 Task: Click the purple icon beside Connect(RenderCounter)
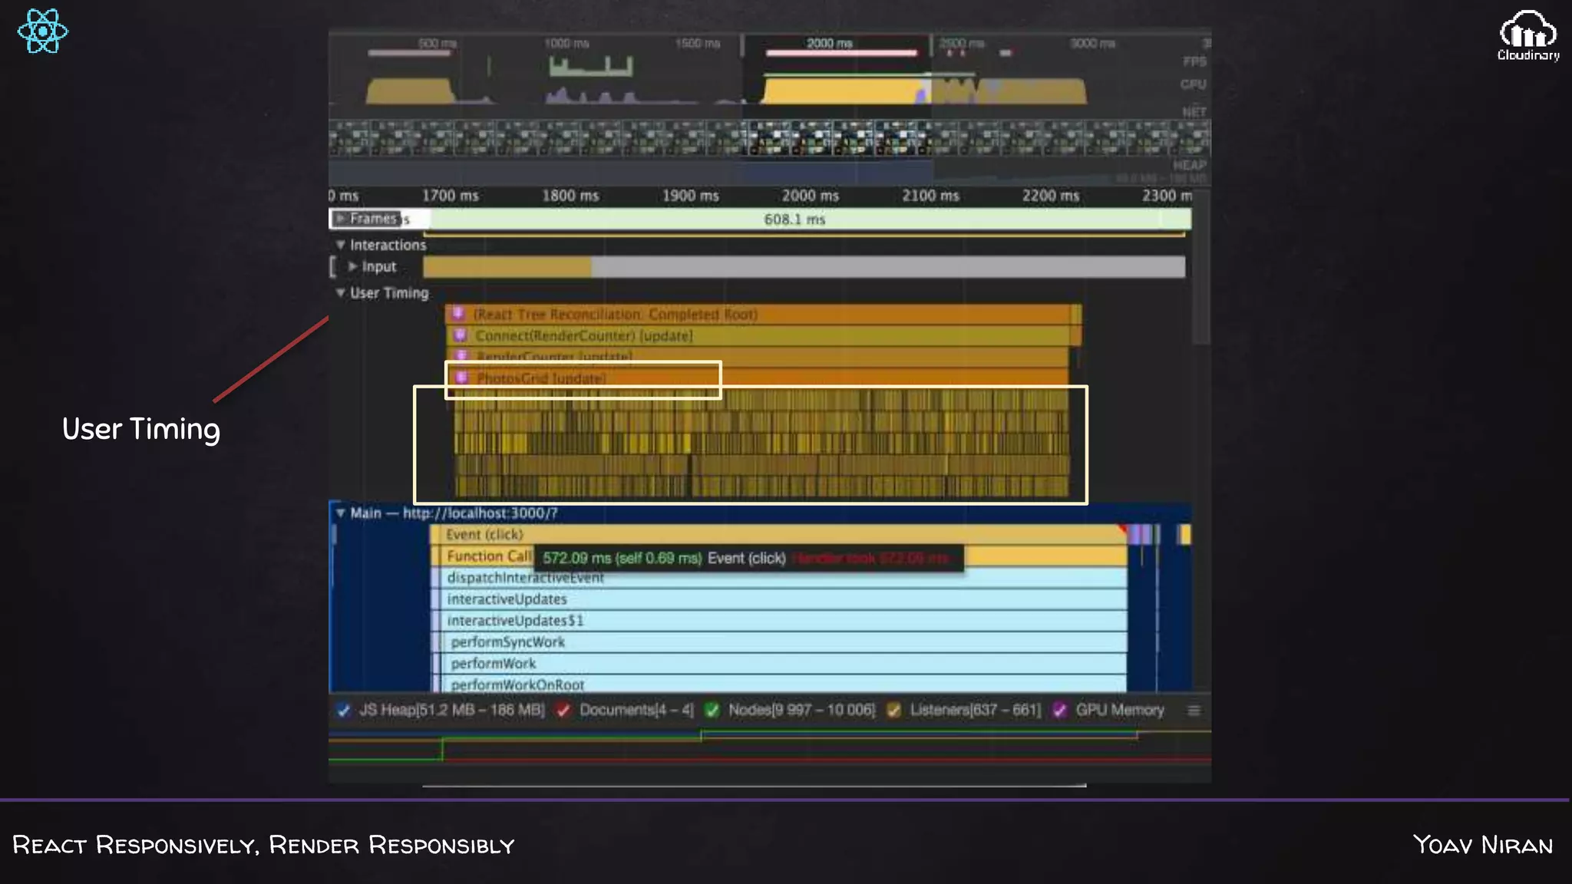click(460, 335)
